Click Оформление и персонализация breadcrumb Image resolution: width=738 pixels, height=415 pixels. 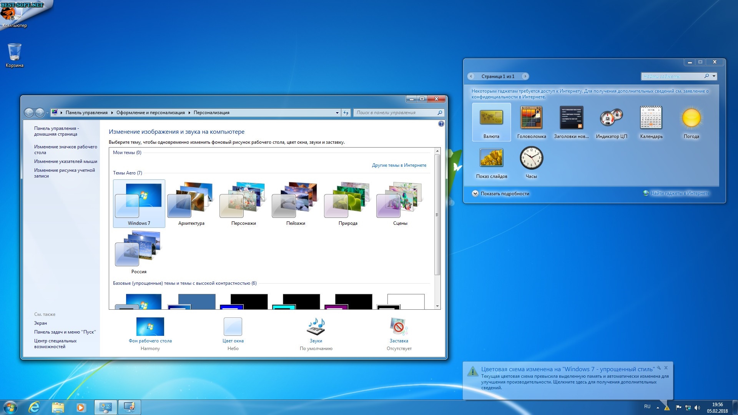pyautogui.click(x=150, y=113)
